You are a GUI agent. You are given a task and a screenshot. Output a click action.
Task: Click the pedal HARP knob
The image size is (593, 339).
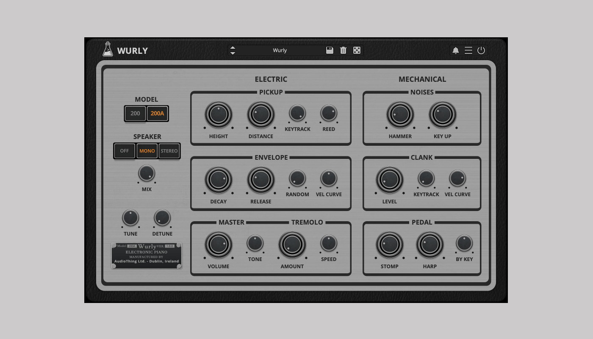pos(430,245)
